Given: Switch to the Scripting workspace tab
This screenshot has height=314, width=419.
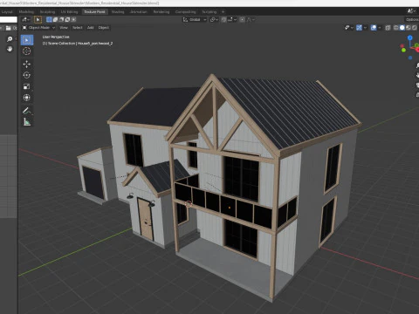Looking at the screenshot, I should (209, 12).
